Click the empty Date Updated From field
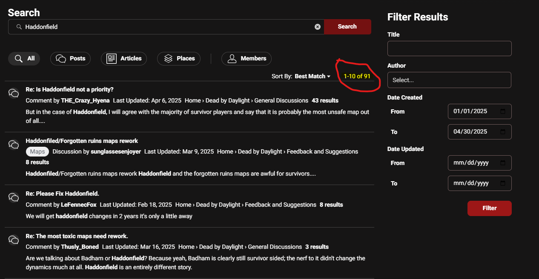The height and width of the screenshot is (279, 539). (x=480, y=163)
